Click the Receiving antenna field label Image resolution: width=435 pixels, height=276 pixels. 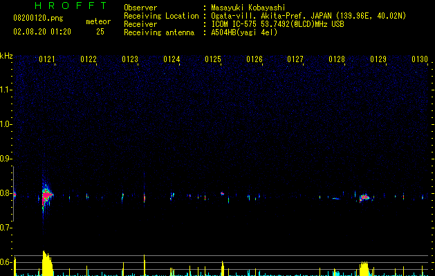point(159,32)
